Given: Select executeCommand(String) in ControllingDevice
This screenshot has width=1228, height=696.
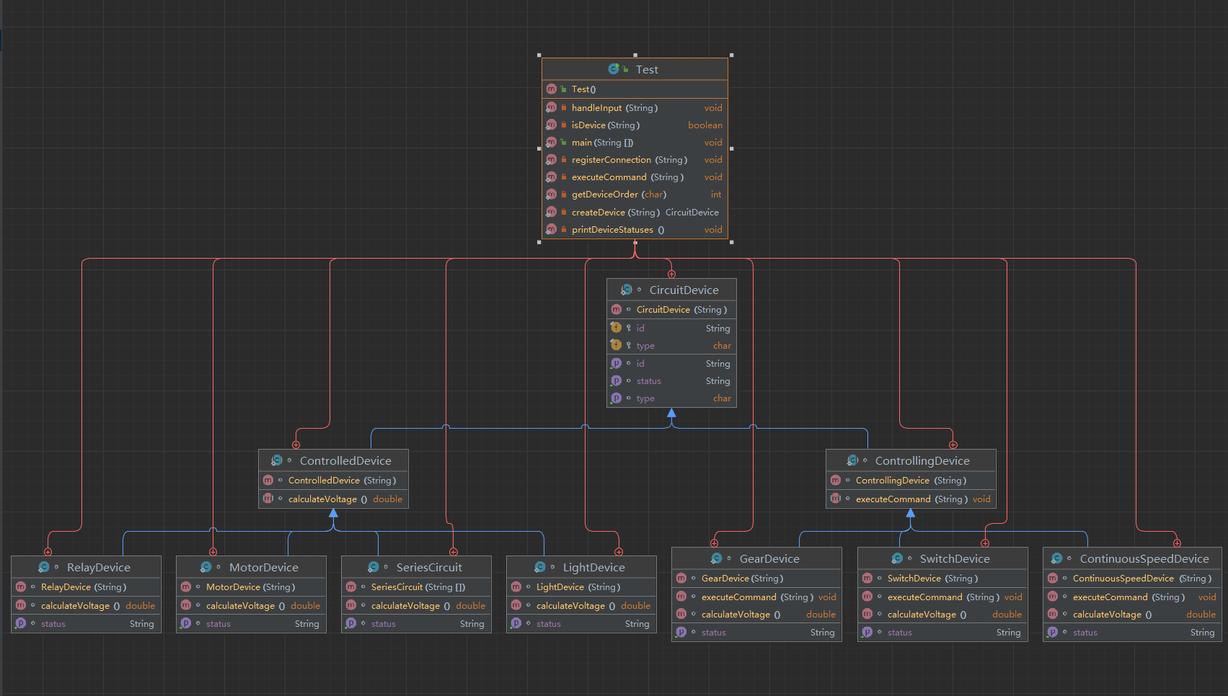Looking at the screenshot, I should coord(911,499).
